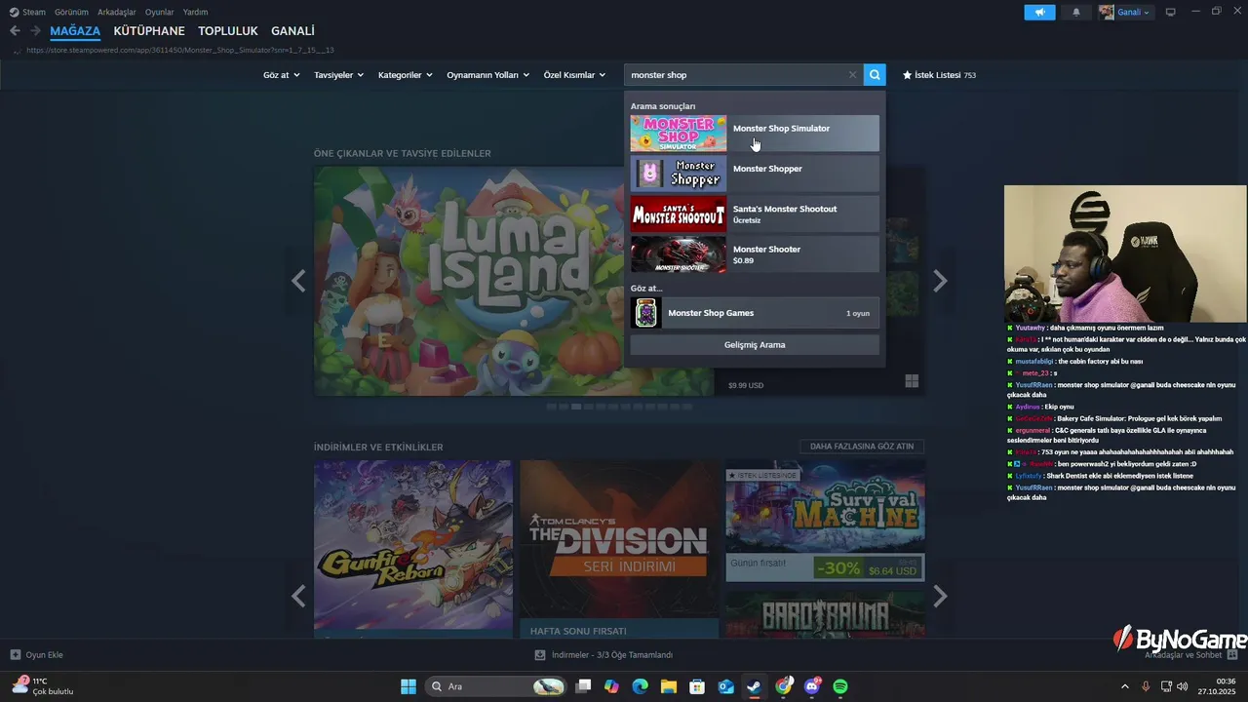This screenshot has height=702, width=1248.
Task: Expand the hidden tray icons chevron
Action: pyautogui.click(x=1124, y=686)
